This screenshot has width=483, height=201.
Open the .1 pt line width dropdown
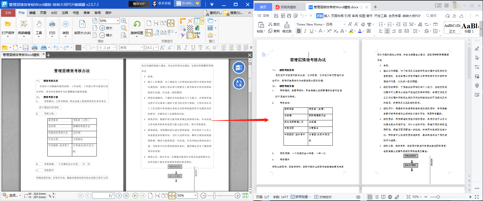tap(115, 47)
